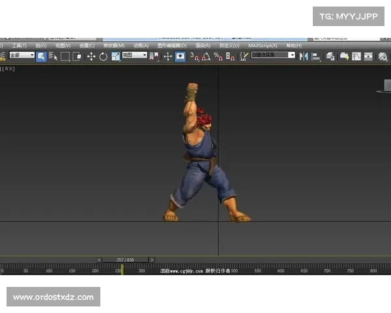Open the Curve Editor

pos(355,56)
